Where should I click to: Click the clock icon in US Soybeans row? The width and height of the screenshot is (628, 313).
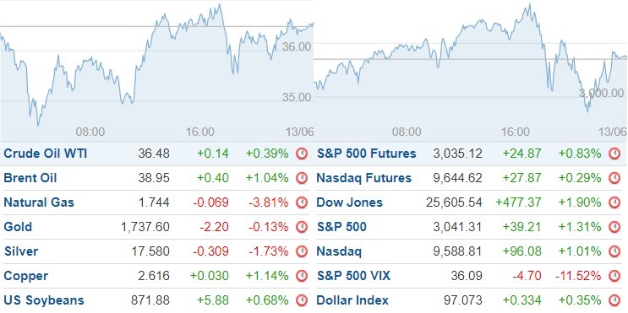coord(302,300)
